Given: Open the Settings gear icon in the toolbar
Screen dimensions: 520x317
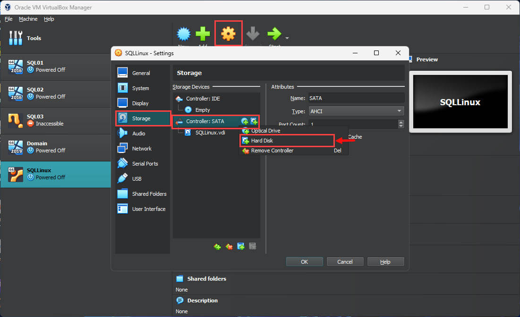Looking at the screenshot, I should click(228, 34).
